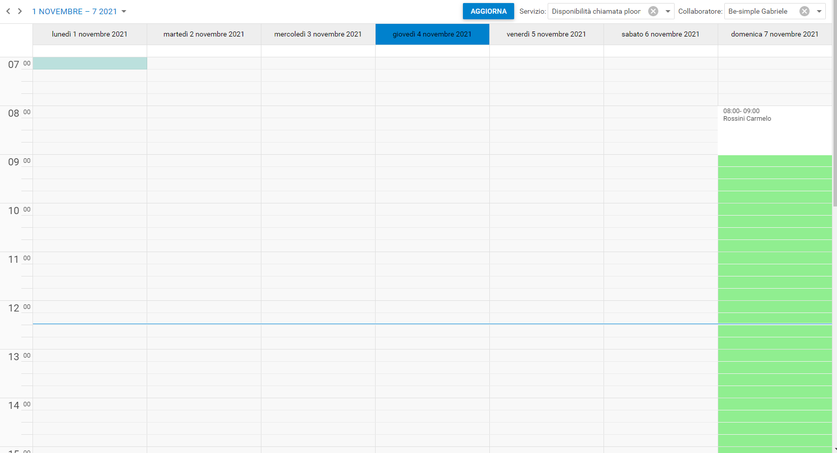Select venerdì 5 novembre 2021 header
837x453 pixels.
click(x=547, y=34)
